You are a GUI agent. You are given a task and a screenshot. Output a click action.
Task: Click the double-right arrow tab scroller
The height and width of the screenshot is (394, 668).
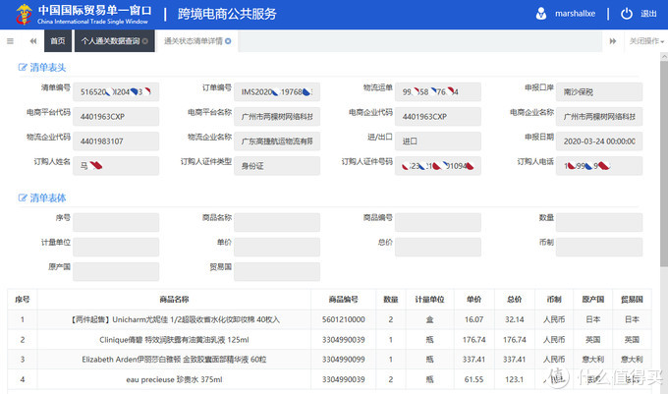[613, 41]
